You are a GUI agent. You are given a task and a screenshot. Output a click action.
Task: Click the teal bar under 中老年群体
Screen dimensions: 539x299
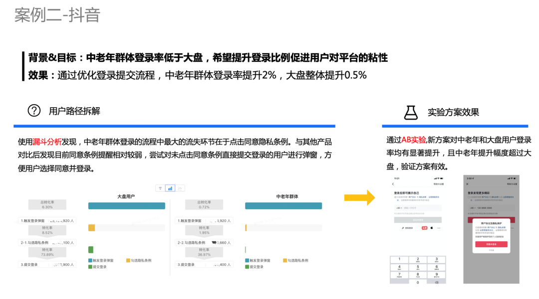[x=283, y=206]
